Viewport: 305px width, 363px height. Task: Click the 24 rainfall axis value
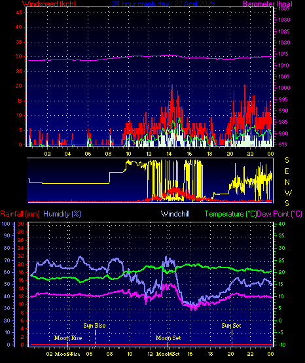pos(21,248)
